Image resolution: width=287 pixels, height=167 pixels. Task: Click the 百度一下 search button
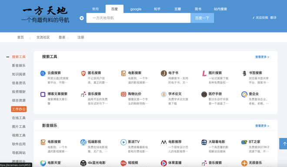point(202,18)
